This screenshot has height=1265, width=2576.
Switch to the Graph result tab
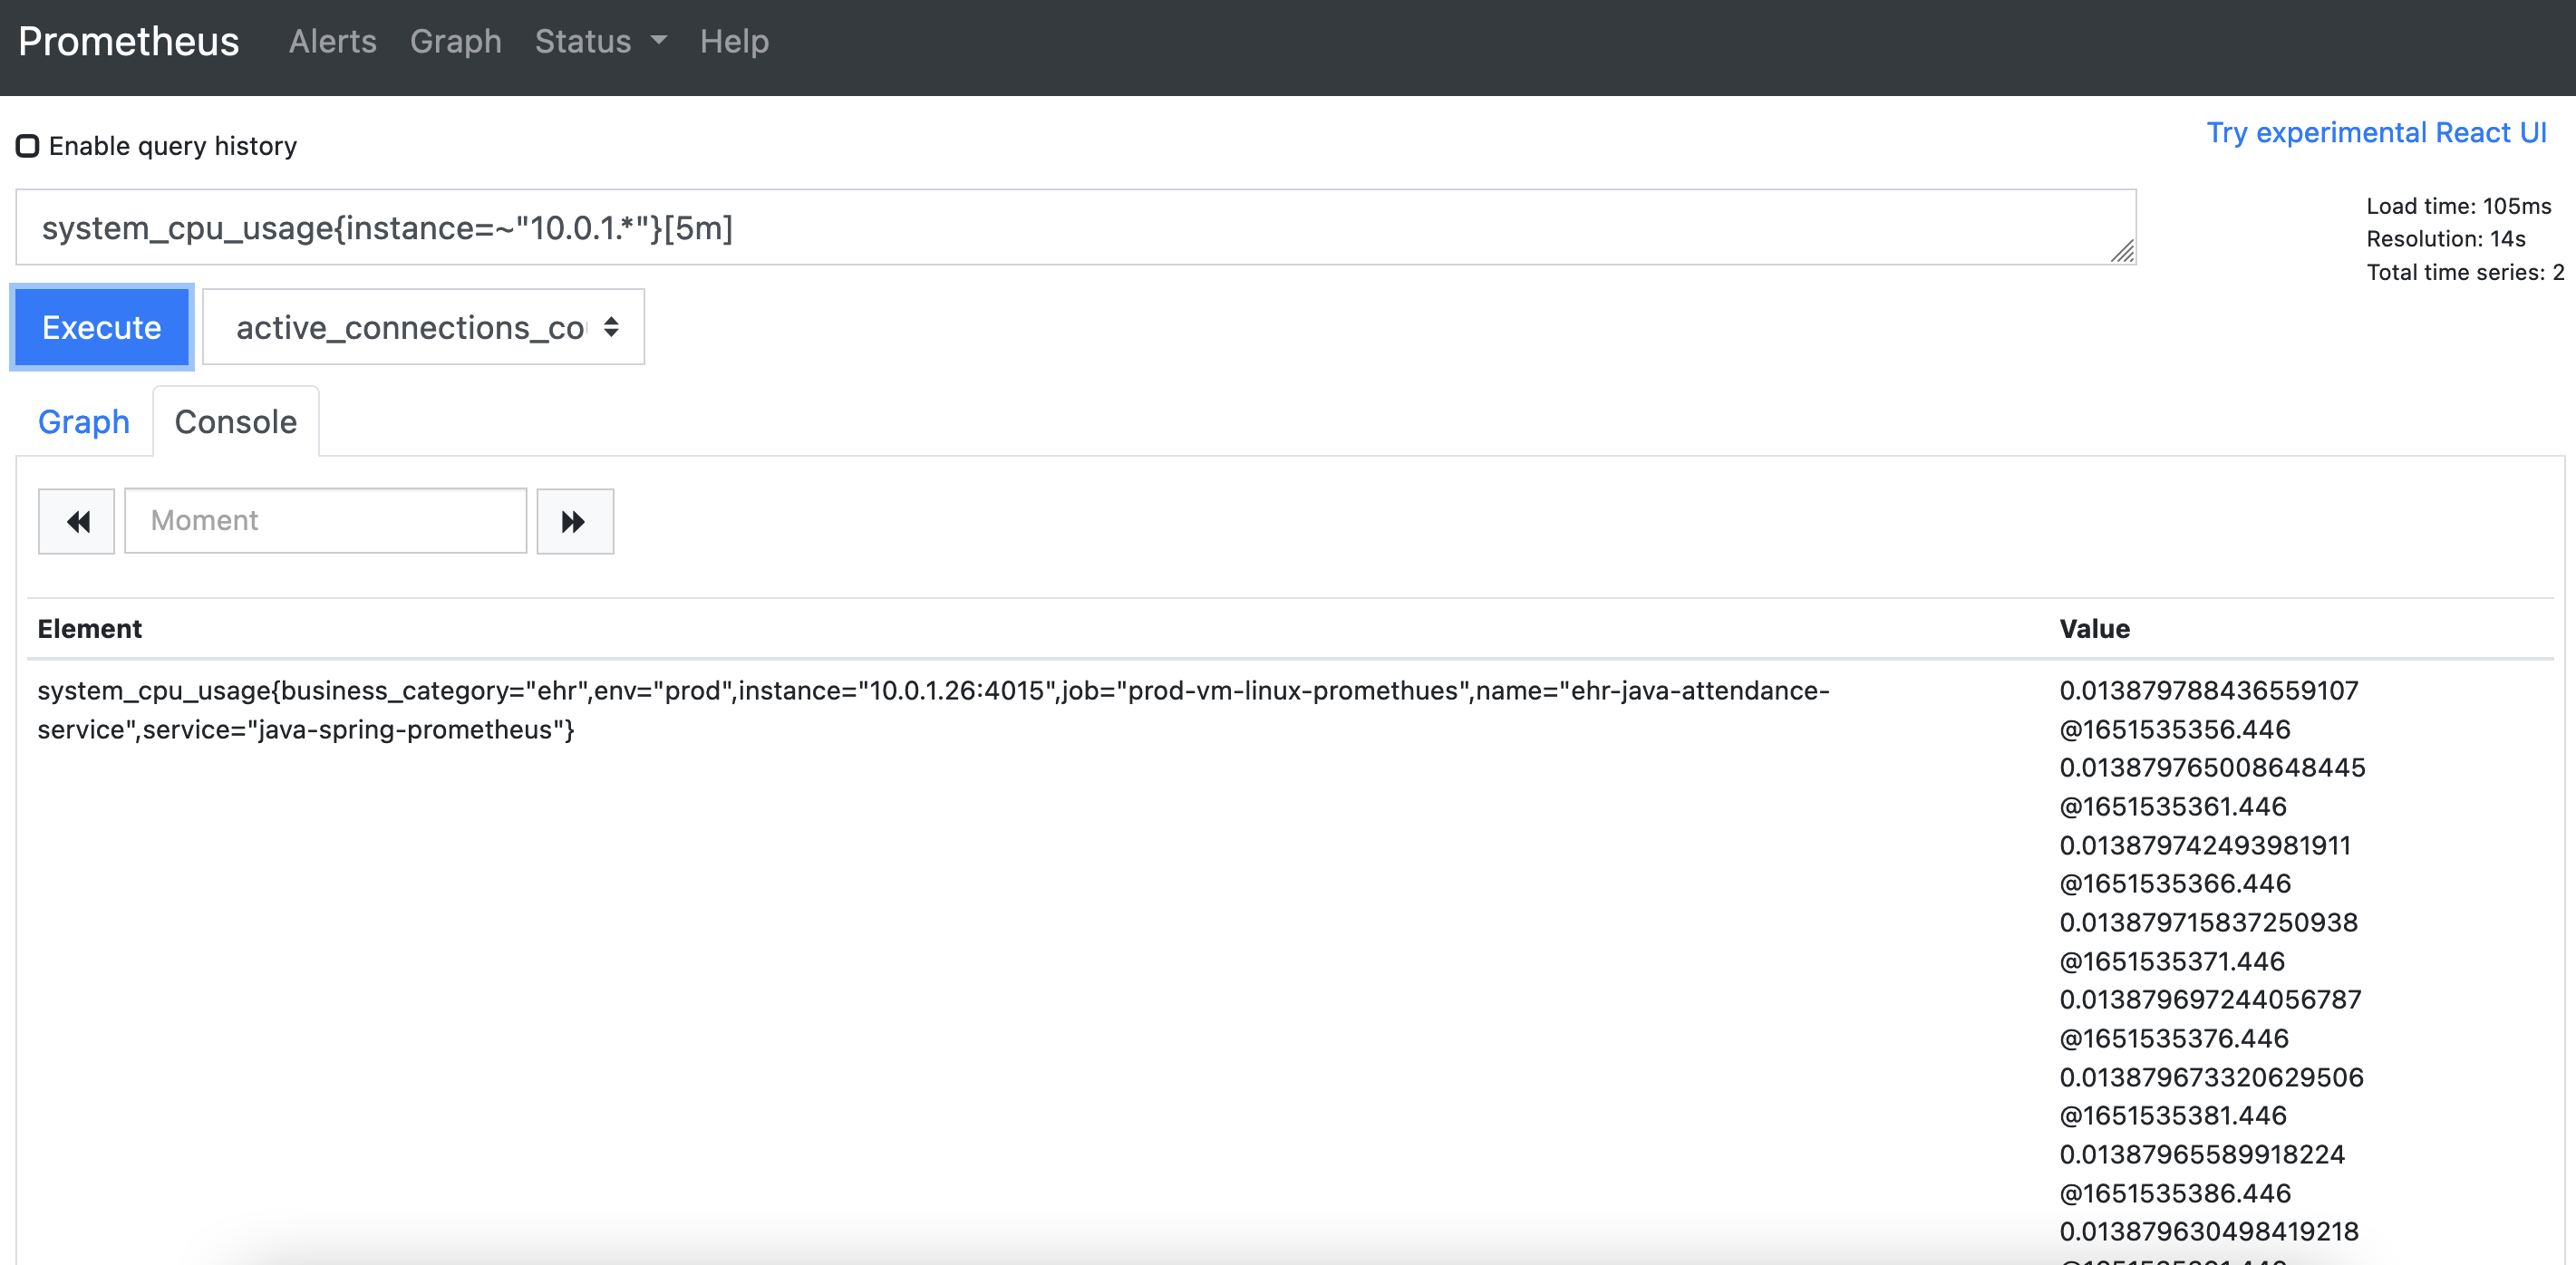tap(84, 422)
